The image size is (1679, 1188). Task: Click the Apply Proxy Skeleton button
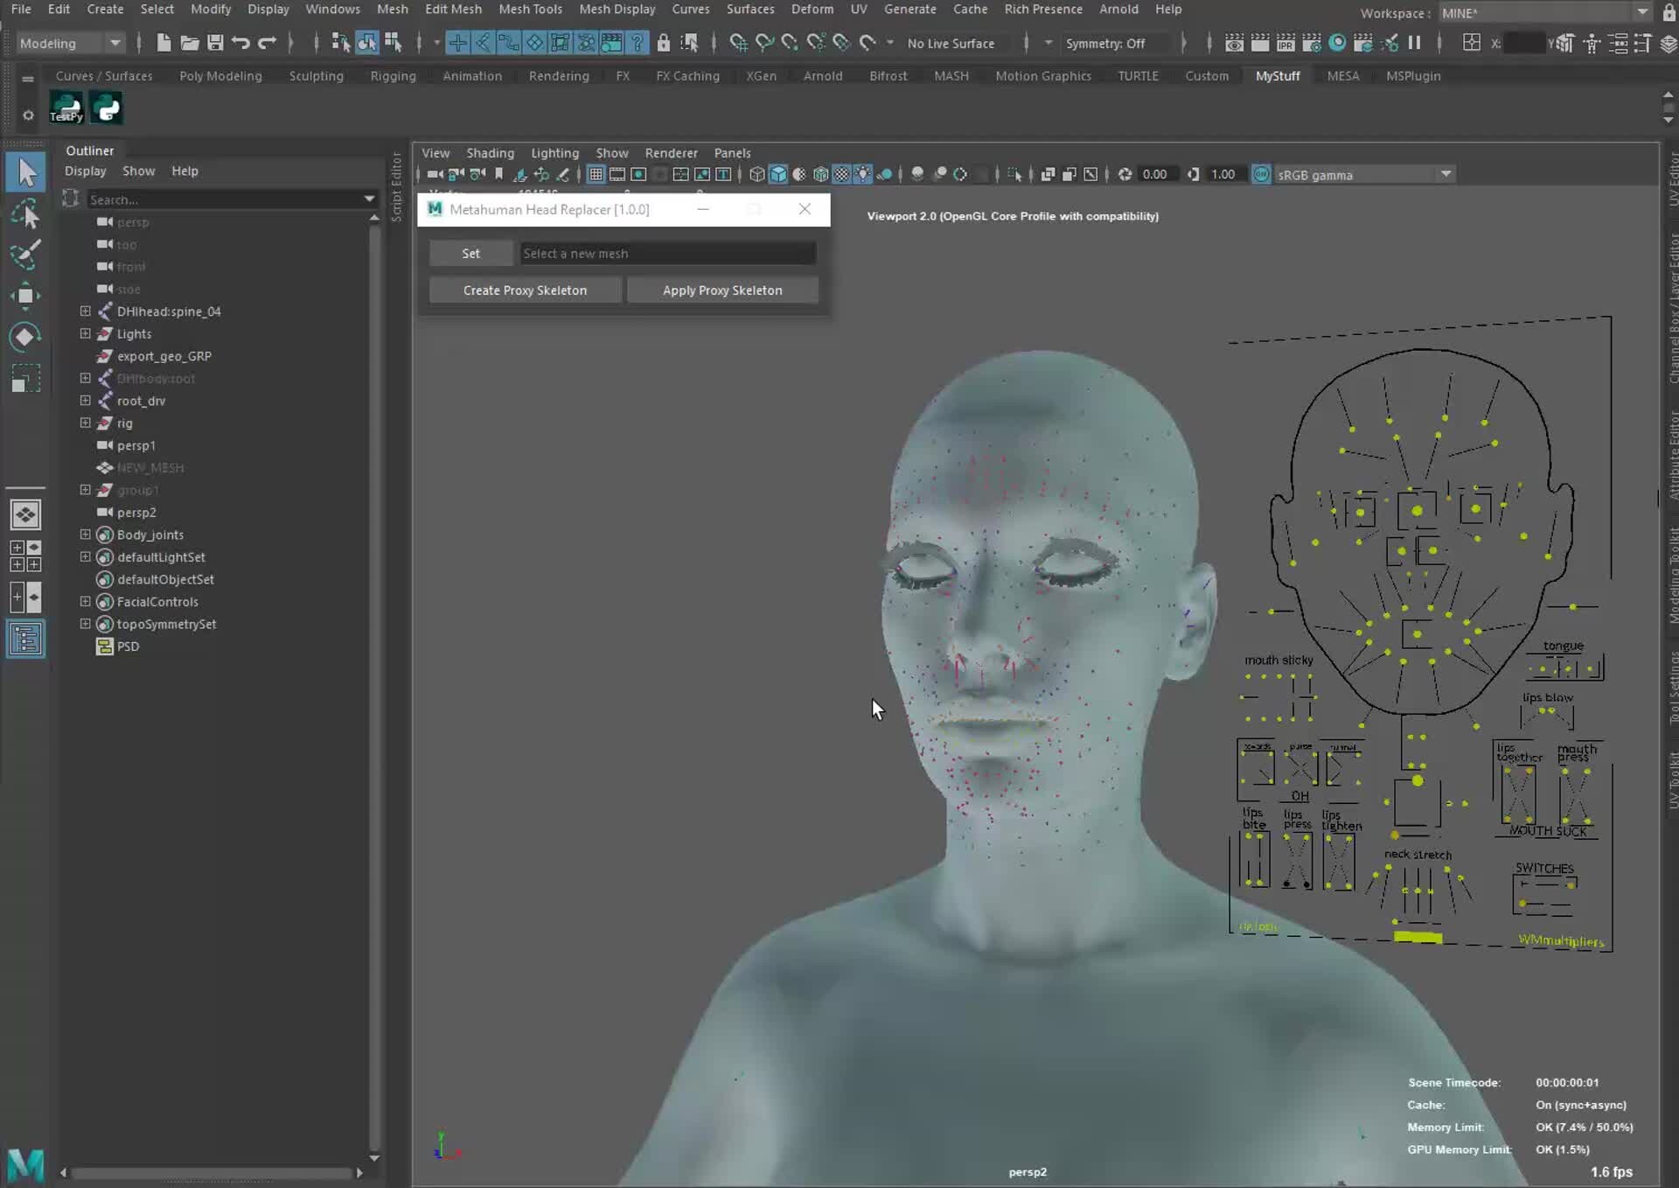point(722,290)
